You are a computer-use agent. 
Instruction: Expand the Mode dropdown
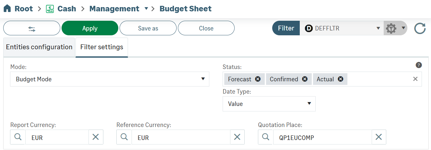point(203,79)
